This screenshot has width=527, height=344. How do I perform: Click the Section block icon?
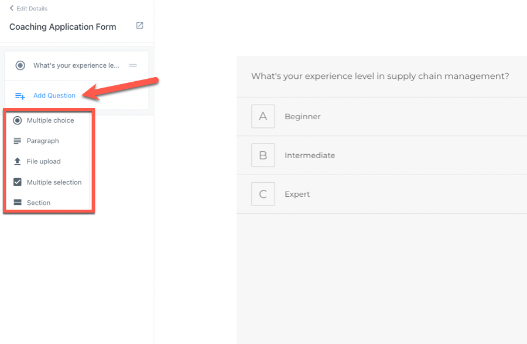point(17,203)
